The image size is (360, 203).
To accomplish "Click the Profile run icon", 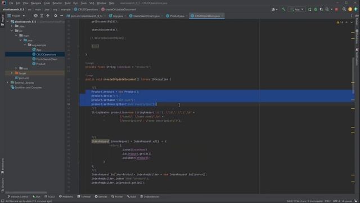I will coord(327,10).
